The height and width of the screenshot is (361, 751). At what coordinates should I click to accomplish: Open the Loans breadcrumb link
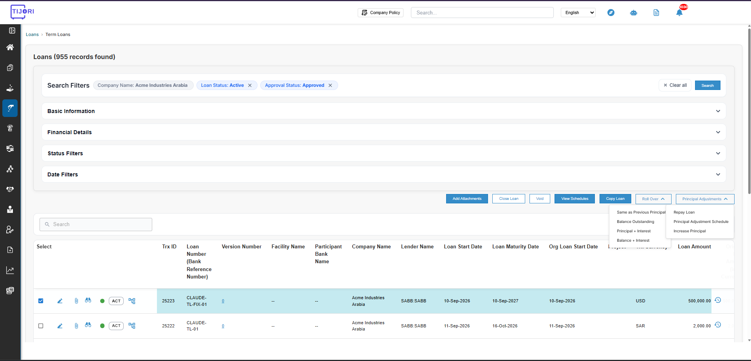32,34
